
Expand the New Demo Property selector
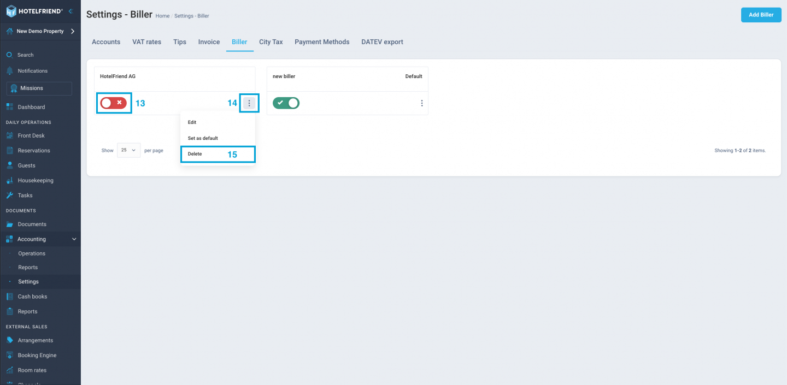pyautogui.click(x=40, y=31)
